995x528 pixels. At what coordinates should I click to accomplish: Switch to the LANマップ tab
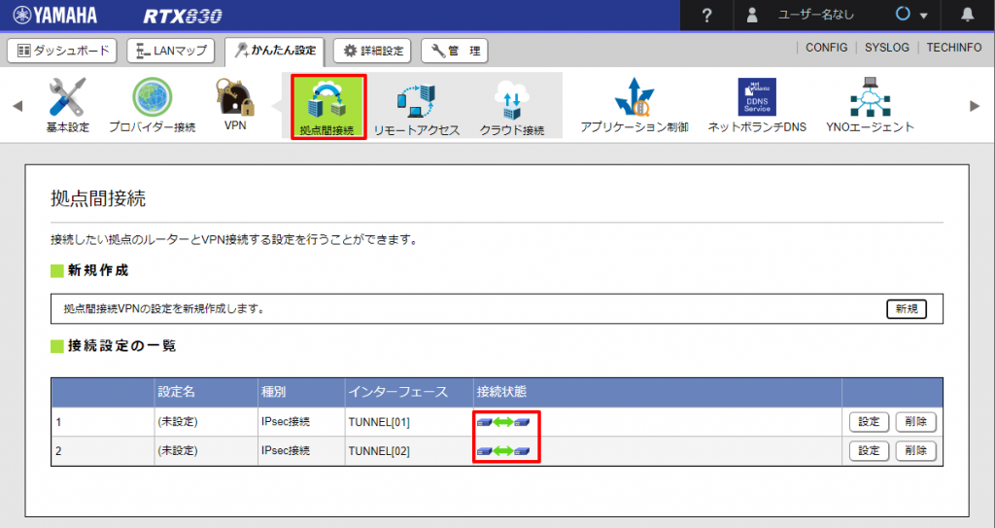pos(171,51)
